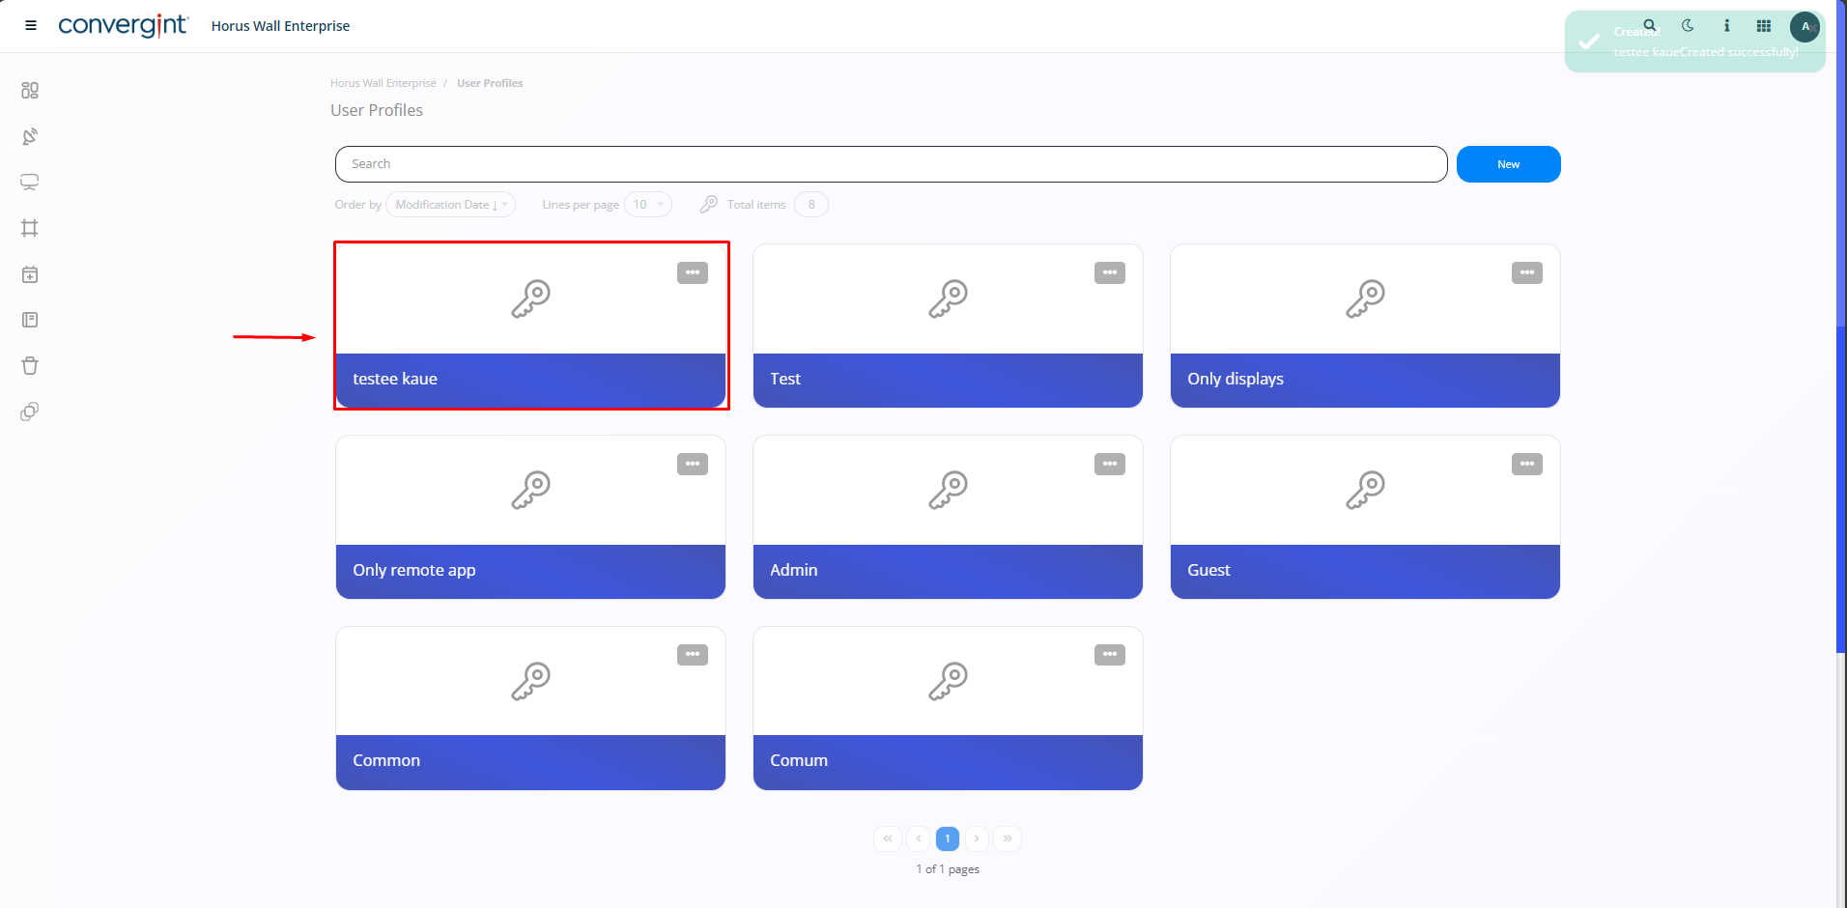Click inside the Search profiles field
The height and width of the screenshot is (908, 1847).
click(890, 164)
